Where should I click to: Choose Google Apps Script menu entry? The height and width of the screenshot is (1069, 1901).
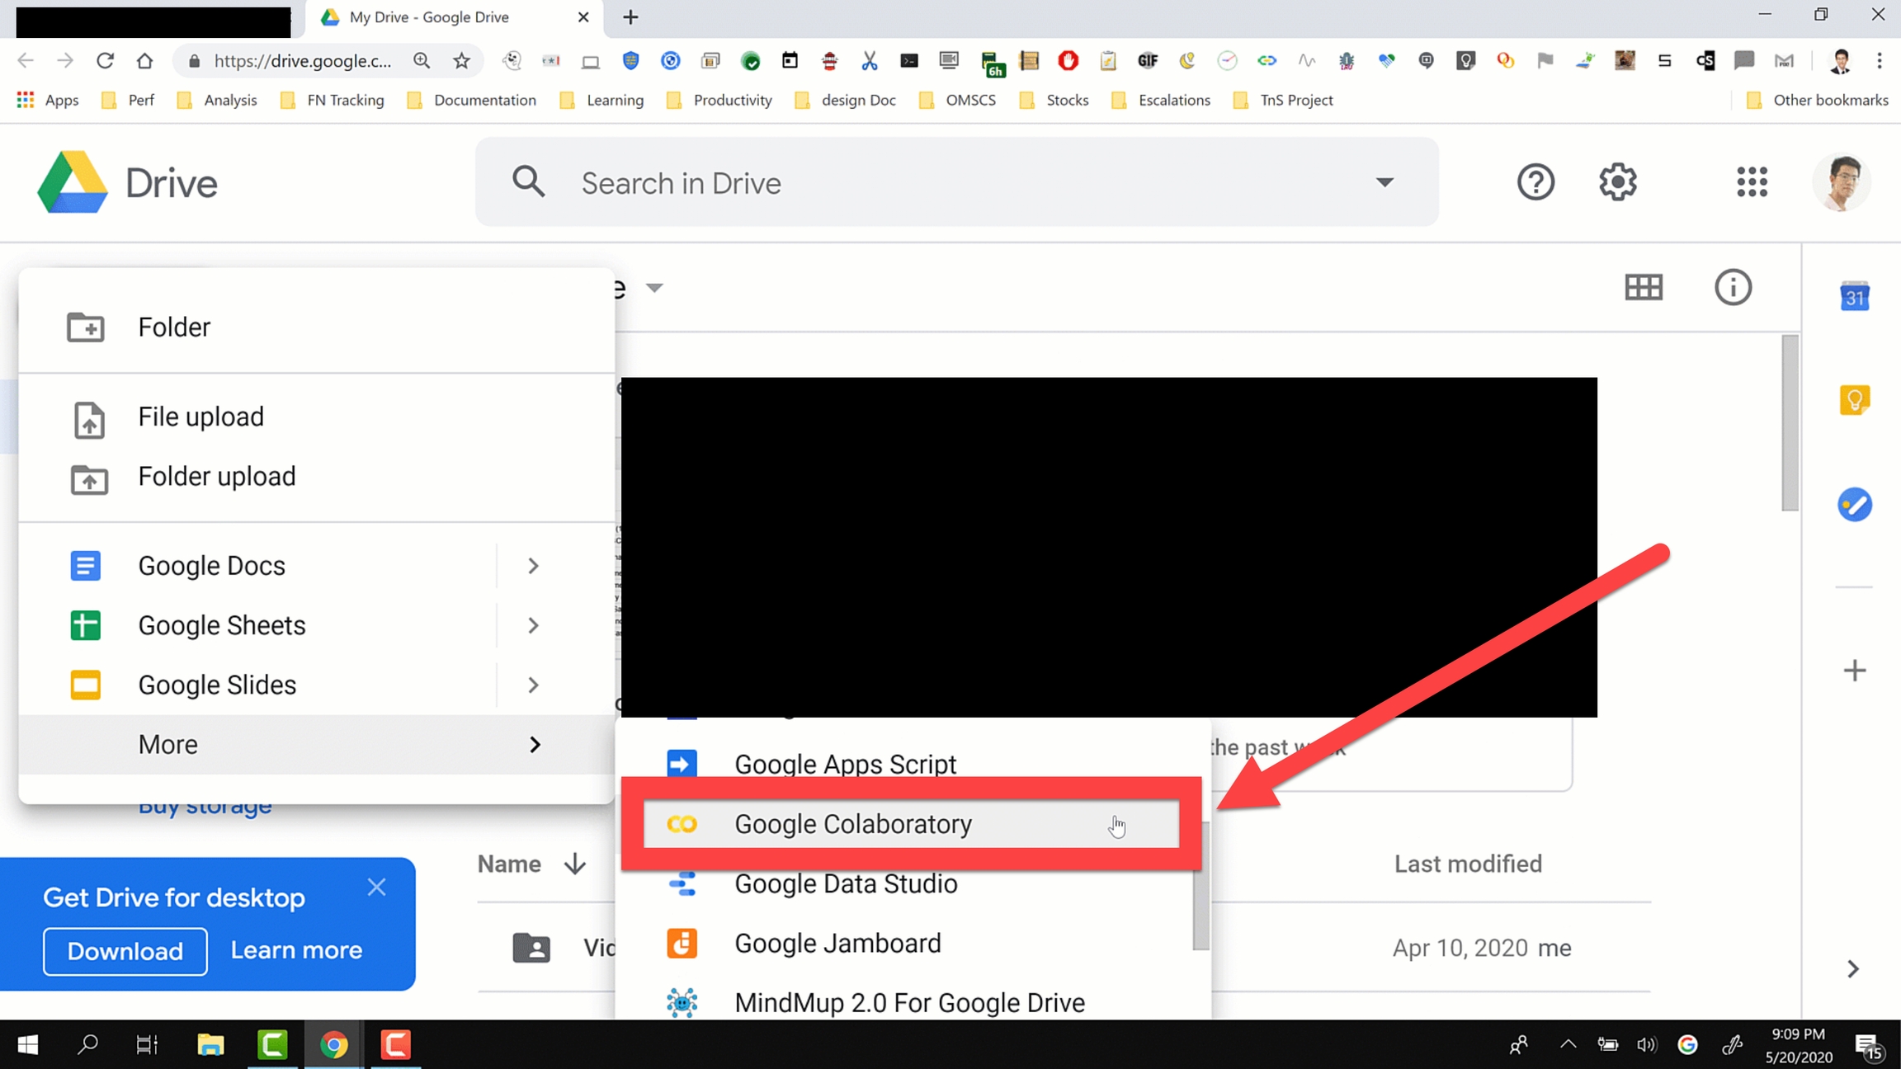[845, 764]
